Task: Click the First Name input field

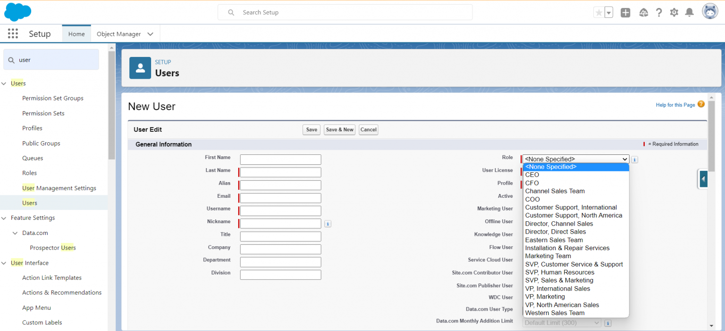Action: coord(281,160)
